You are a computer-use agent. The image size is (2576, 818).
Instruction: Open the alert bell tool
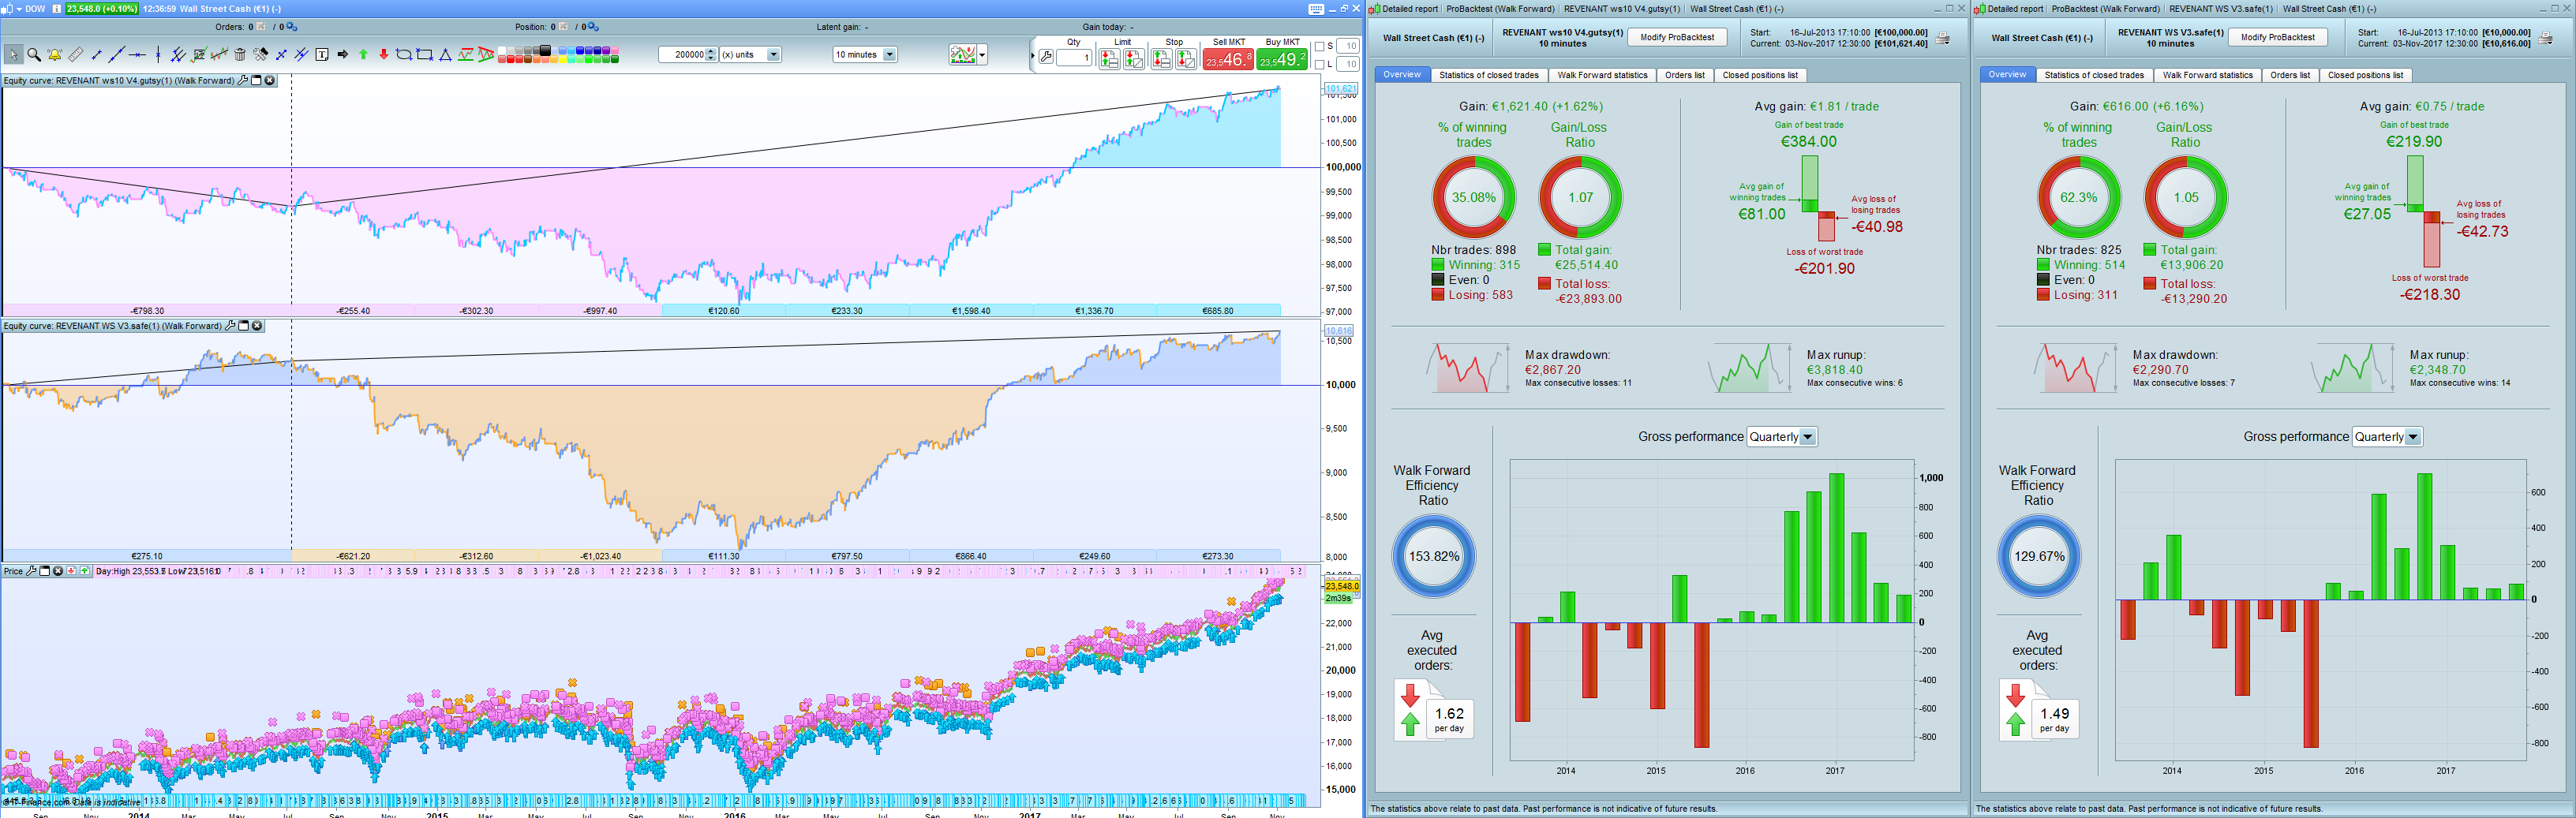click(55, 55)
